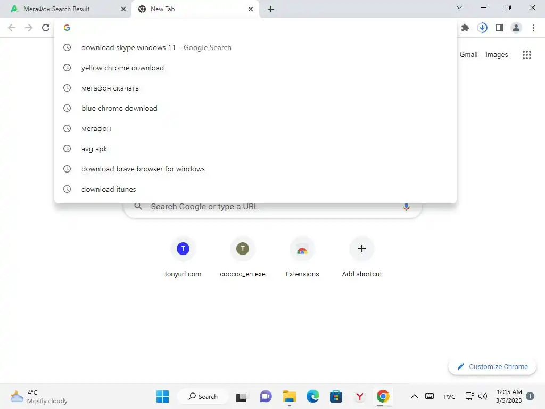Viewport: 545px width, 409px height.
Task: Launch Microsoft Edge from taskbar
Action: pyautogui.click(x=313, y=396)
